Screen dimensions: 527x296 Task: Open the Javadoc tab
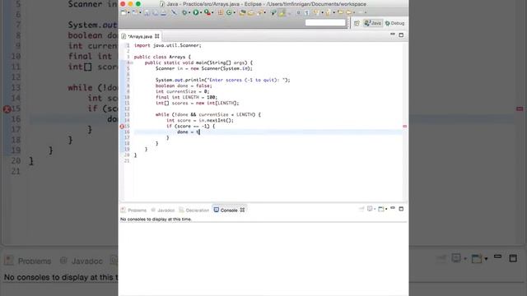click(x=163, y=210)
